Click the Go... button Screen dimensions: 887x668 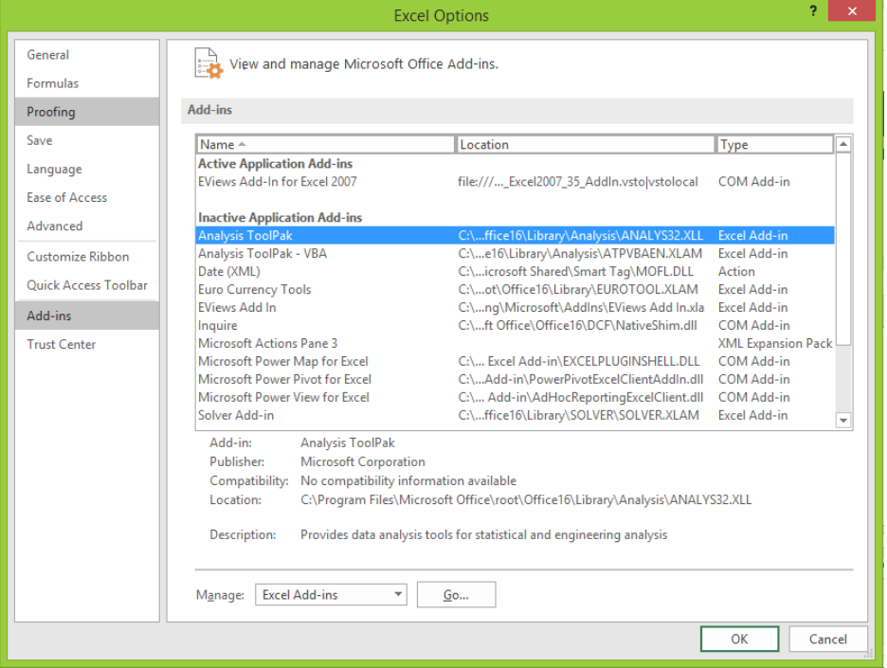456,594
